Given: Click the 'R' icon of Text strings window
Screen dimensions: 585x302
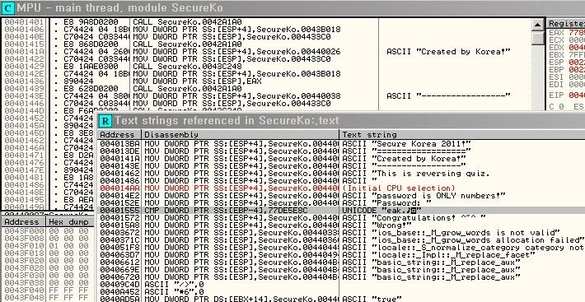Looking at the screenshot, I should click(106, 121).
